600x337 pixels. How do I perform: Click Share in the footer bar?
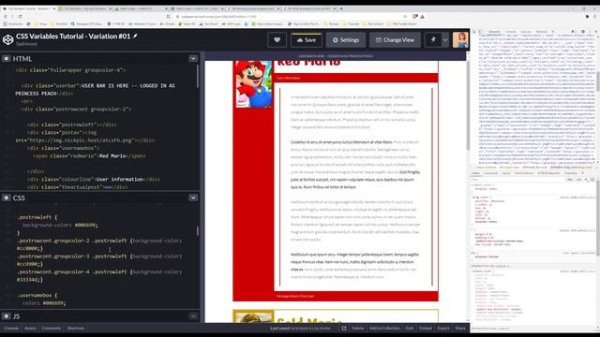[460, 328]
